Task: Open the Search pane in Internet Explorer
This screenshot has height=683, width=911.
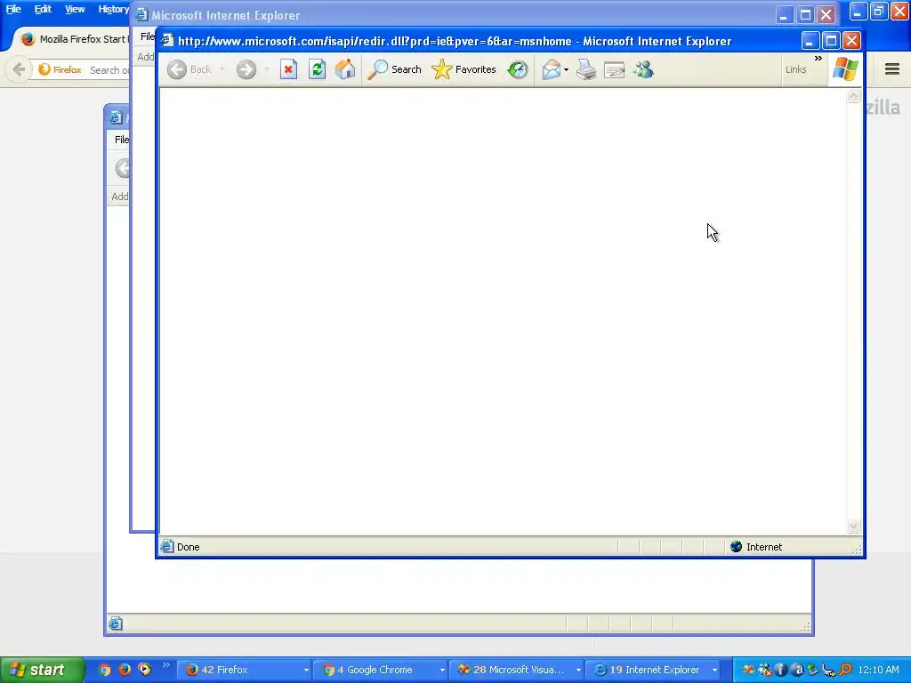Action: click(394, 69)
